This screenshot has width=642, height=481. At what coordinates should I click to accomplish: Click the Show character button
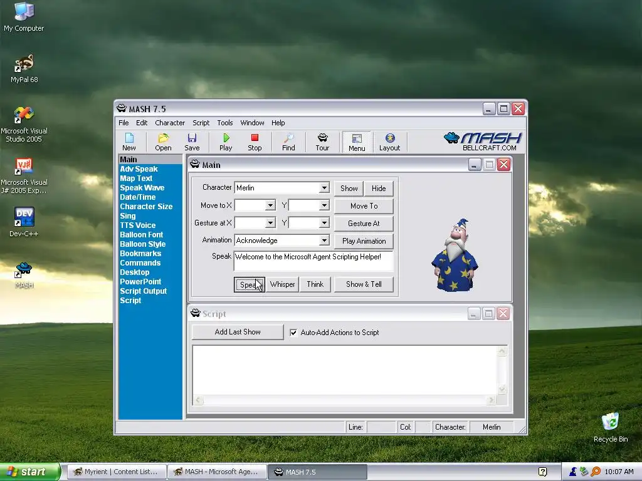[x=349, y=188]
